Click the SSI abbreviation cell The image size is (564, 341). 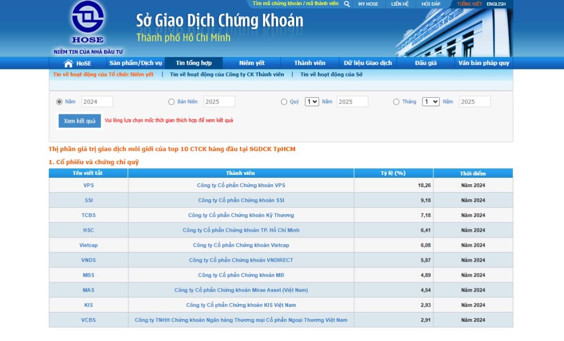[x=88, y=200]
